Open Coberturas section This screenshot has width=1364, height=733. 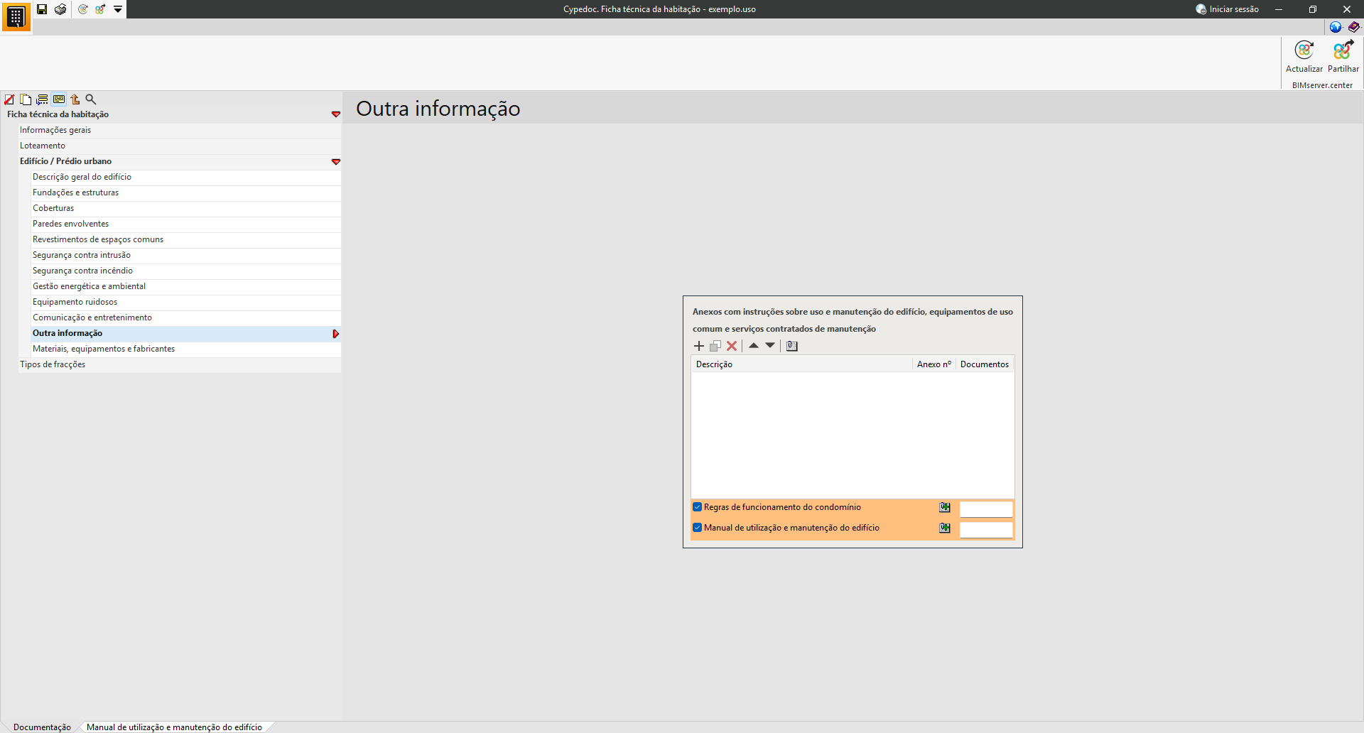186,208
